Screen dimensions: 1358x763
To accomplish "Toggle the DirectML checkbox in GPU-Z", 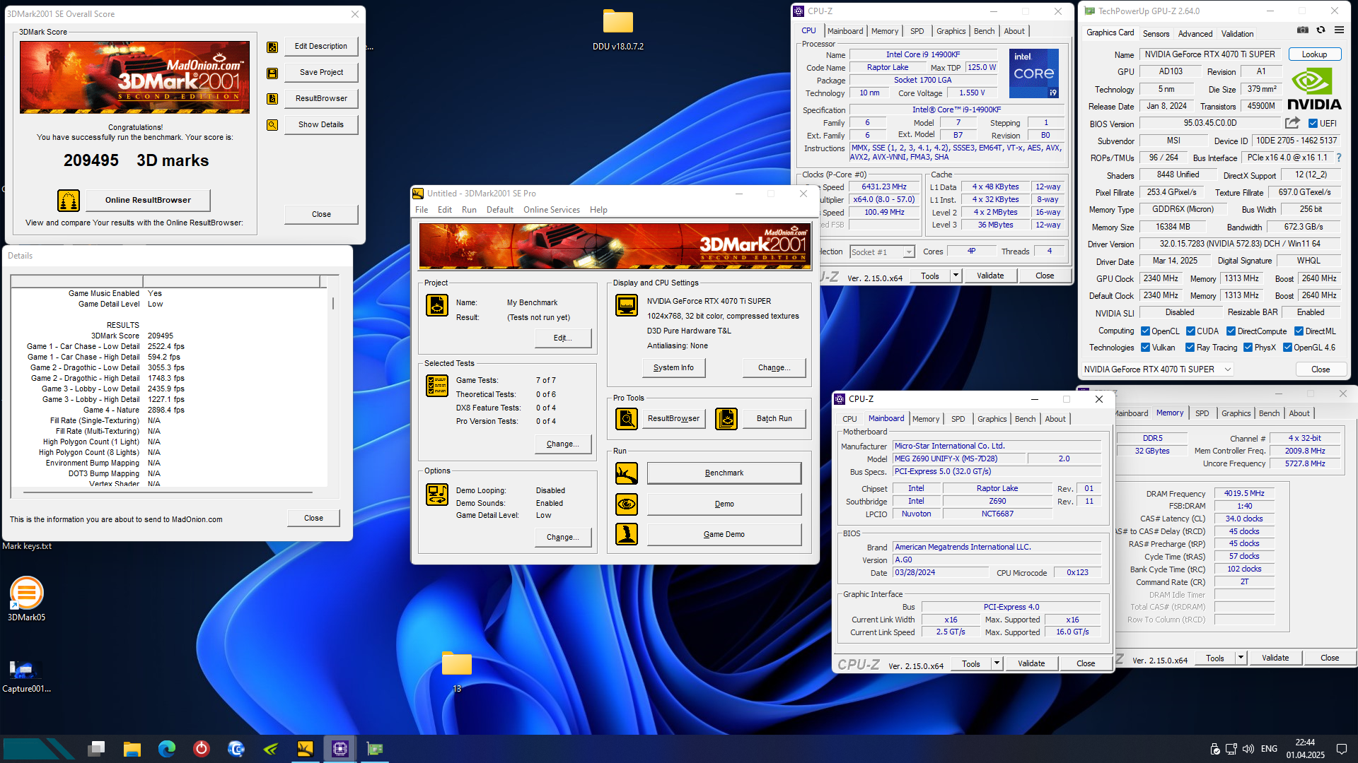I will (x=1299, y=331).
